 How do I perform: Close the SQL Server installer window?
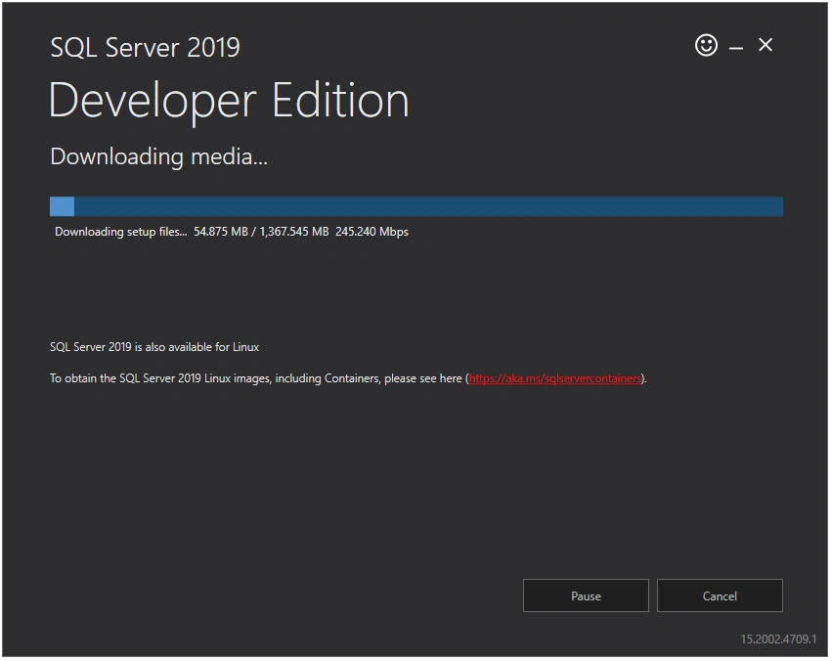tap(765, 45)
